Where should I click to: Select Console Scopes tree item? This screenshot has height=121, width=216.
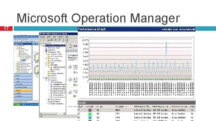point(55,99)
